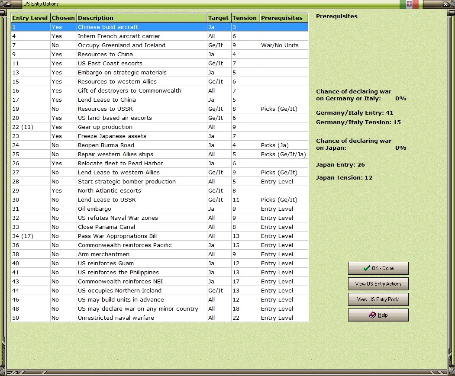Click Picks (Ge/It/Ja) prerequisite cell

pos(284,154)
